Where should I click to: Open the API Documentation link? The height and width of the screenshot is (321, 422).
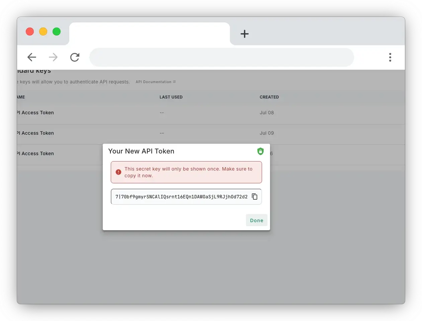pos(156,82)
